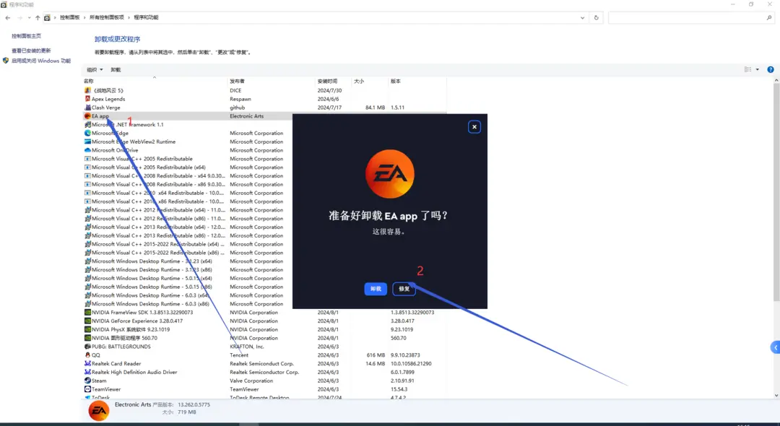This screenshot has width=780, height=426.
Task: Sort by 名称 column header
Action: 89,81
